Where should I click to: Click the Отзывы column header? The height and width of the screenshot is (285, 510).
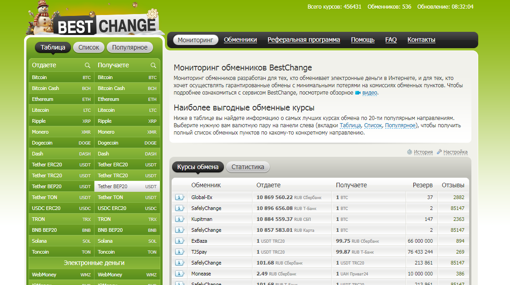453,185
